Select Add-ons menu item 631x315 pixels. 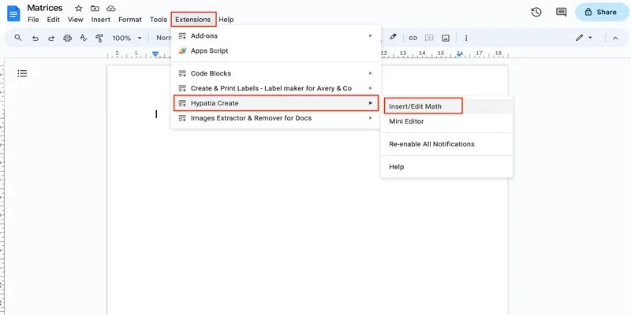[x=276, y=35]
